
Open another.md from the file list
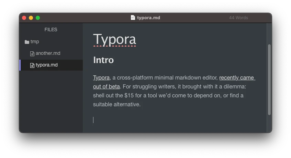point(48,53)
